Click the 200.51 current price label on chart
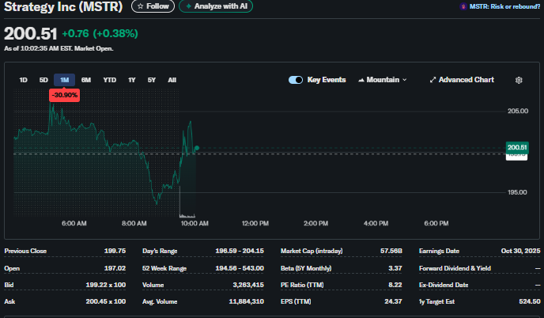Screen dimensions: 544x318 pyautogui.click(x=517, y=147)
